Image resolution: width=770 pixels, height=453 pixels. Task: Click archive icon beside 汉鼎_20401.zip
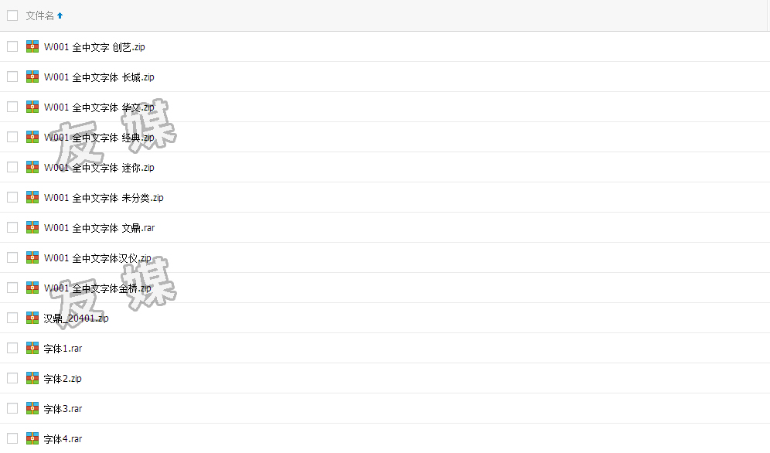tap(32, 318)
